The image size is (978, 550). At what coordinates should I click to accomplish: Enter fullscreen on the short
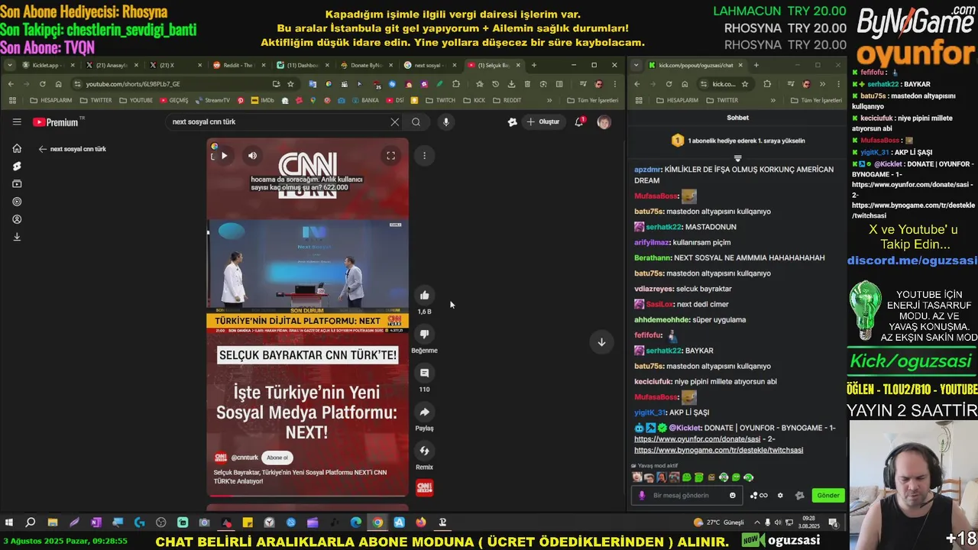[390, 156]
